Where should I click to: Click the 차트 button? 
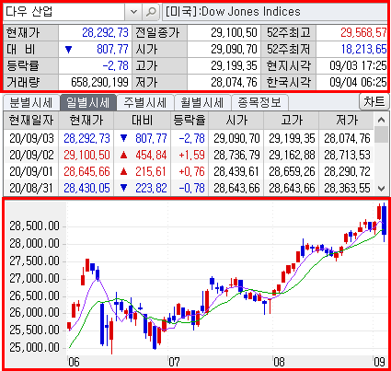(374, 101)
